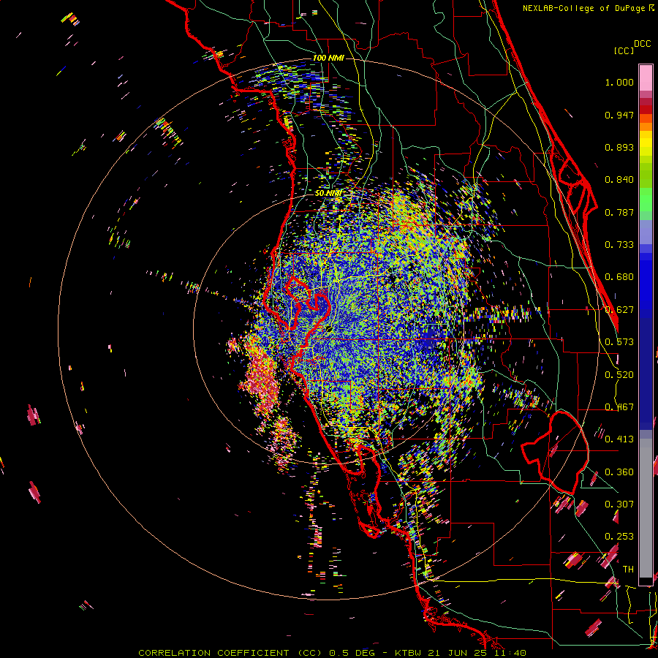Click the DCC label above color scale

tap(642, 44)
